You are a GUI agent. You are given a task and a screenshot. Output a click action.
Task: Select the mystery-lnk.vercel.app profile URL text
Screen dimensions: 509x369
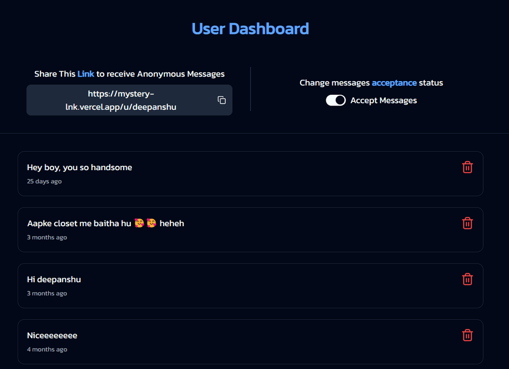click(x=121, y=100)
